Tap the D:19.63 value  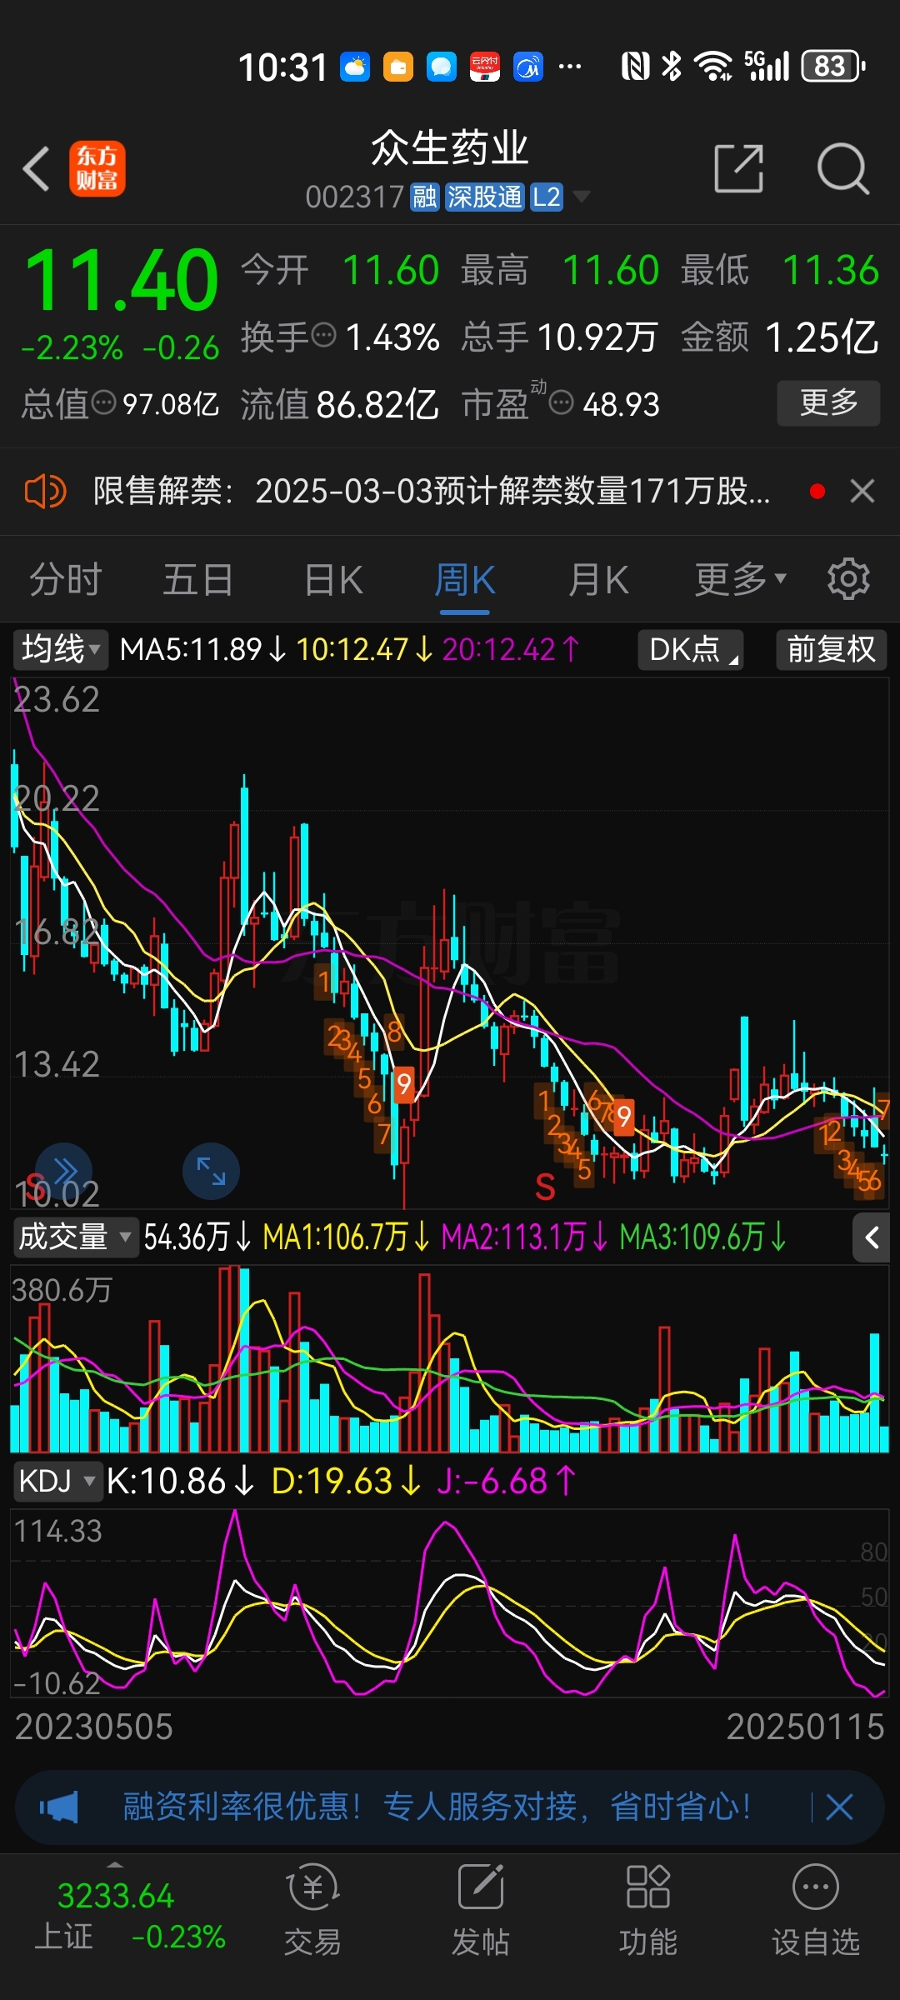coord(346,1481)
